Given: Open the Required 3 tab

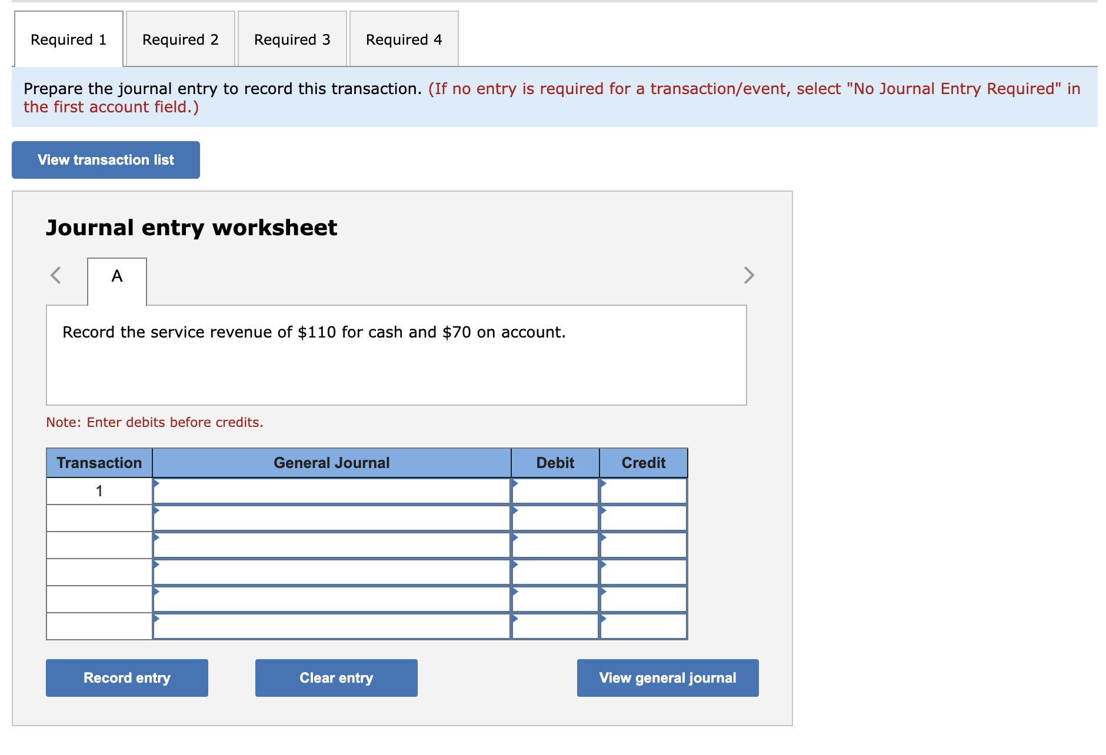Looking at the screenshot, I should pyautogui.click(x=292, y=39).
